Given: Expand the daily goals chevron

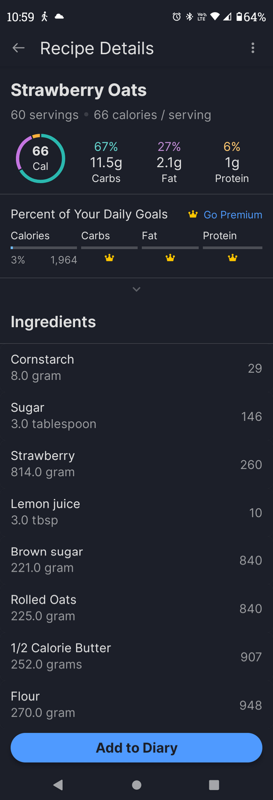Looking at the screenshot, I should coord(136,289).
